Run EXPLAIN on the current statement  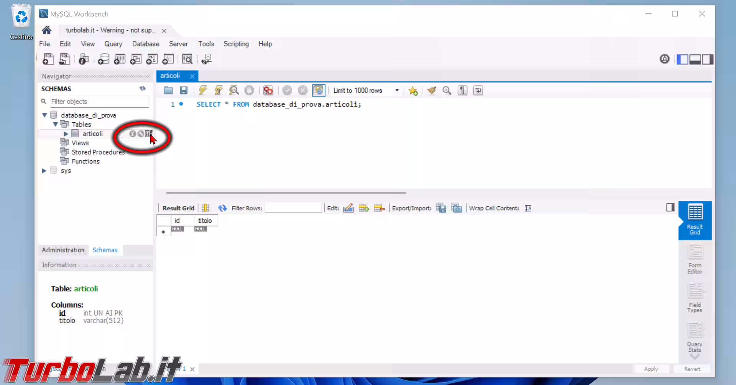(234, 90)
